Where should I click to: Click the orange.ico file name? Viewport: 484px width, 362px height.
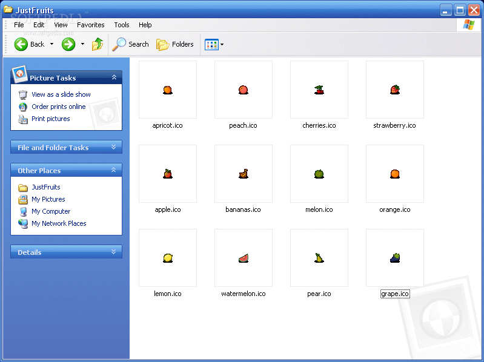click(395, 209)
